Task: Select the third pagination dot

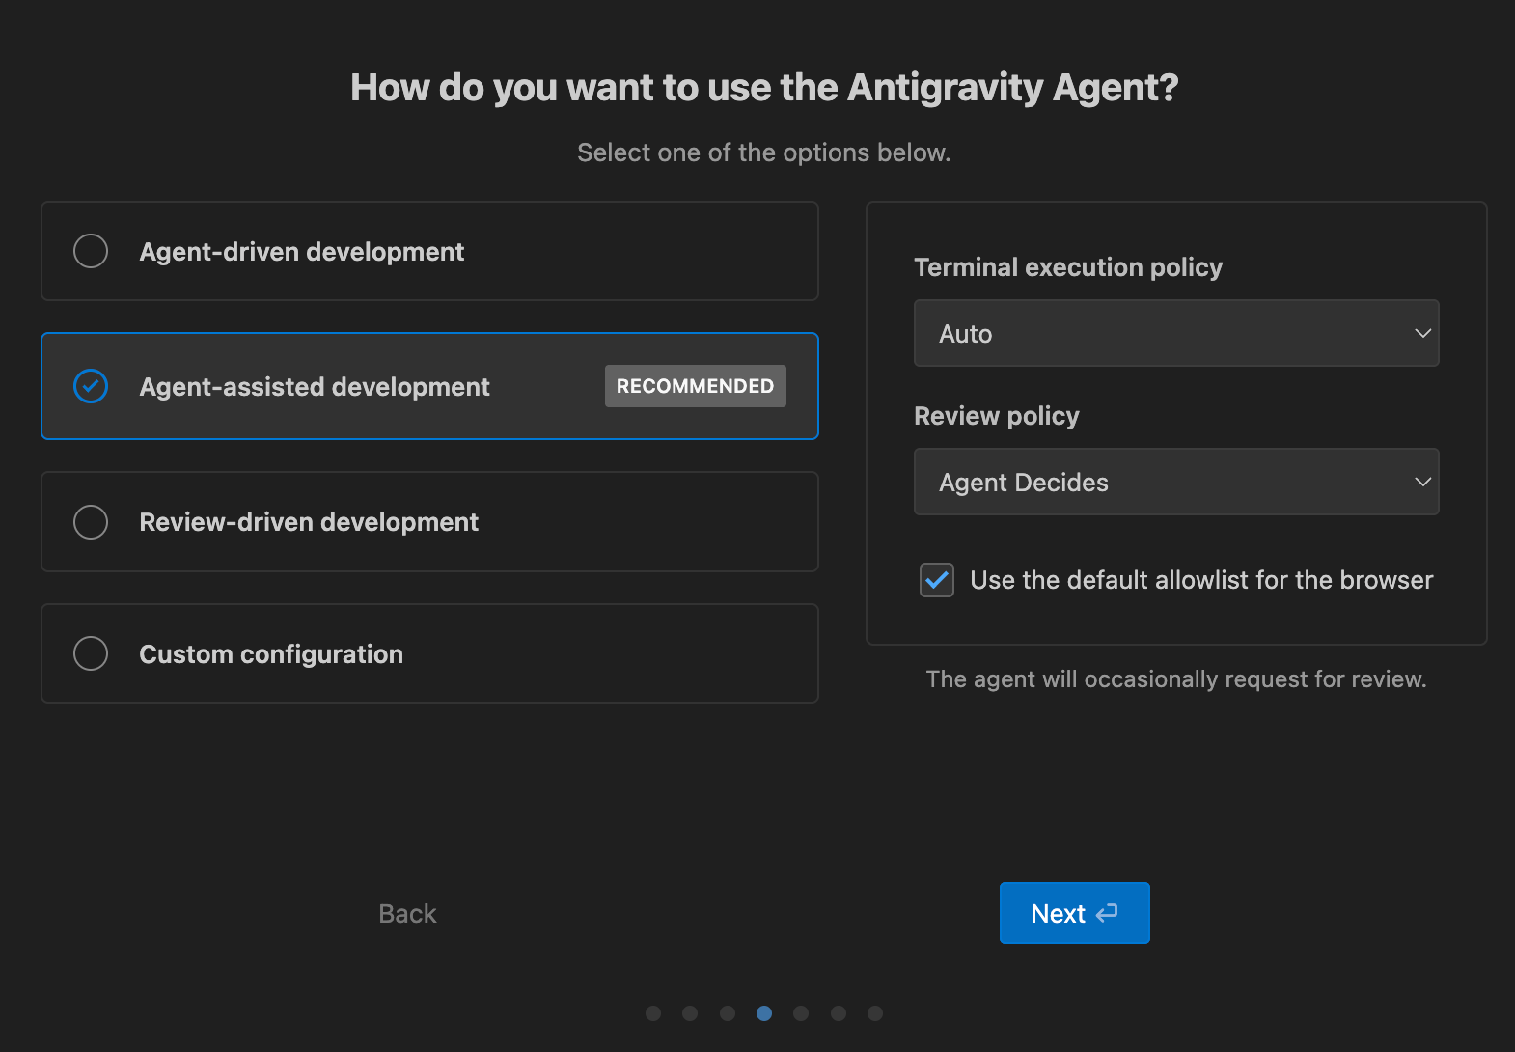Action: click(728, 1013)
